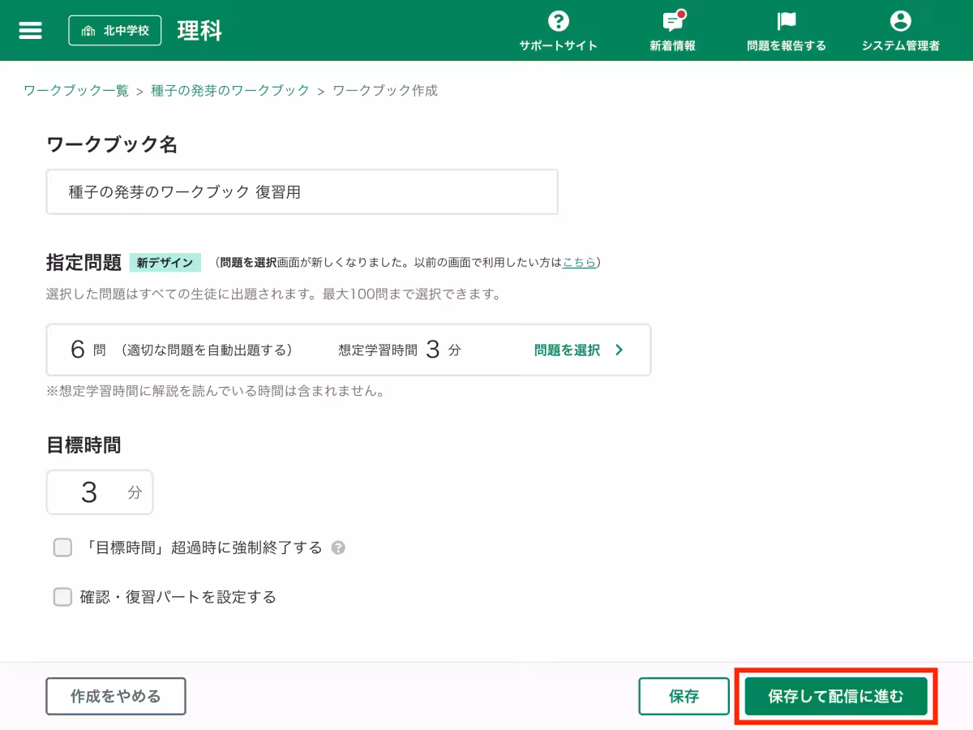Open the システム管理者 account menu

900,23
